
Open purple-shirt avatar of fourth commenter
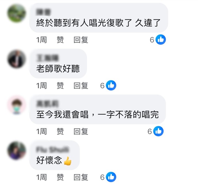point(17,151)
